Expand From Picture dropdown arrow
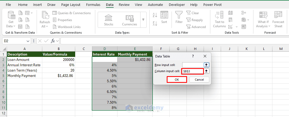This screenshot has height=117, width=289. (x=32, y=13)
